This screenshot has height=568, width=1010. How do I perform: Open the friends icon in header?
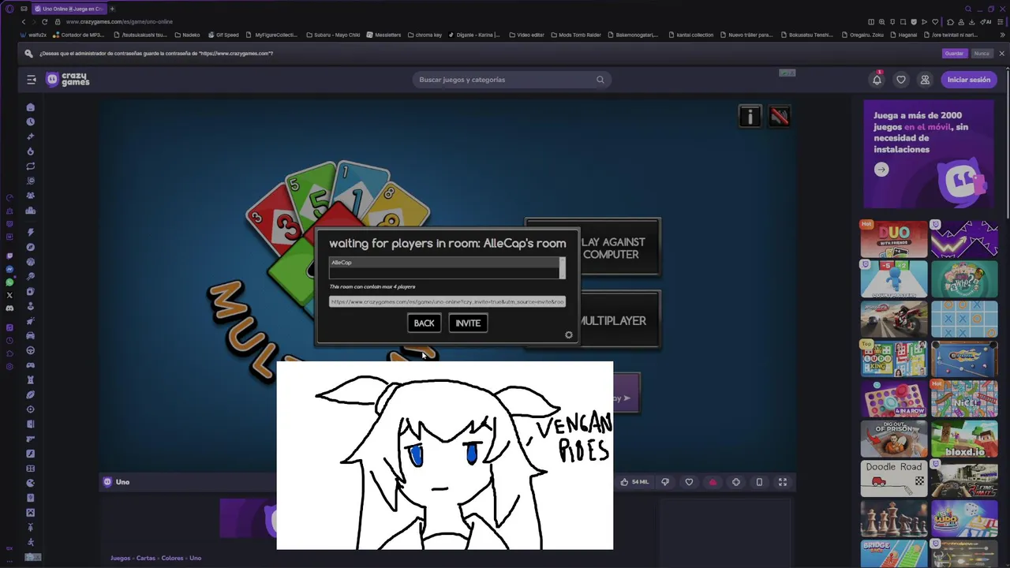(x=925, y=80)
